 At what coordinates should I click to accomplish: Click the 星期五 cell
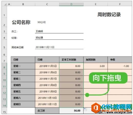coord(23,92)
